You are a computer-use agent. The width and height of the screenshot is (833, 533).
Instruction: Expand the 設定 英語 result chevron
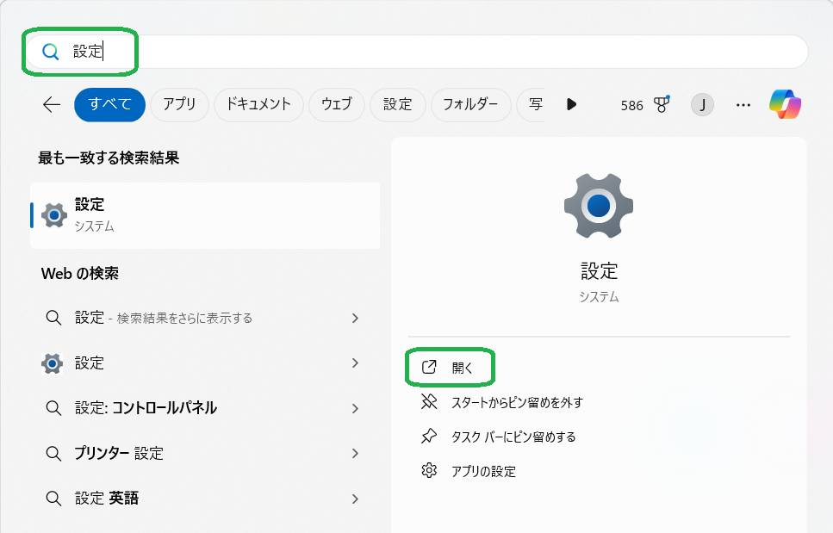coord(355,498)
